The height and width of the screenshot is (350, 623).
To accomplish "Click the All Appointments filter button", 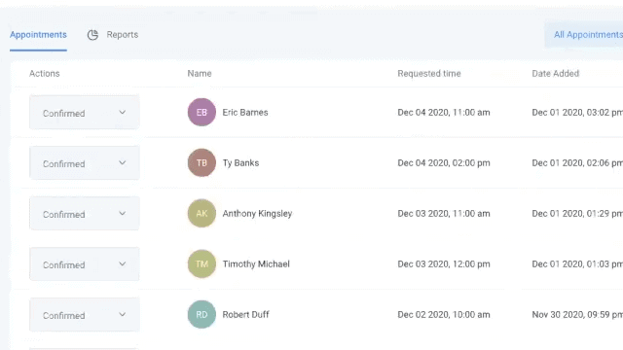I will [x=584, y=35].
